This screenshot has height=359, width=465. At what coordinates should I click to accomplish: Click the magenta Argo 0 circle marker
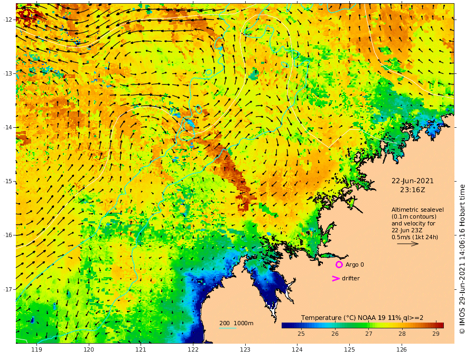(x=339, y=264)
